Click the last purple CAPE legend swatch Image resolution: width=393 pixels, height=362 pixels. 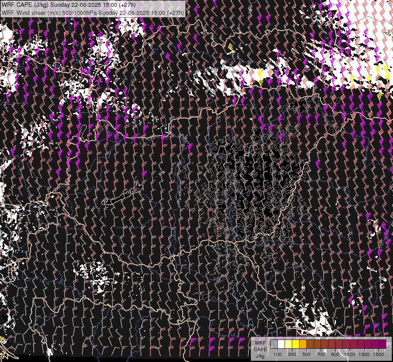[x=383, y=344]
